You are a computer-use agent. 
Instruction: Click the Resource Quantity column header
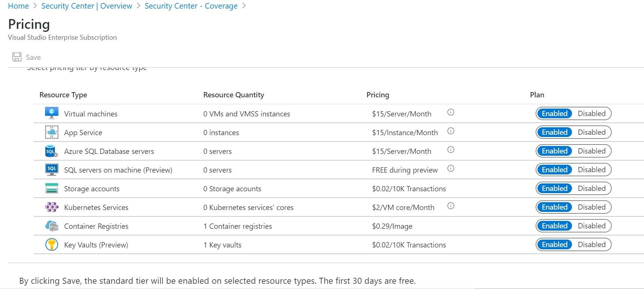234,95
